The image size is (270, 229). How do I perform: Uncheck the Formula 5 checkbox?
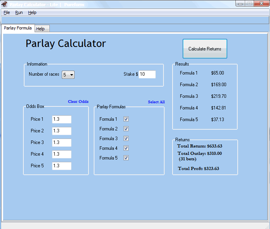coord(126,158)
